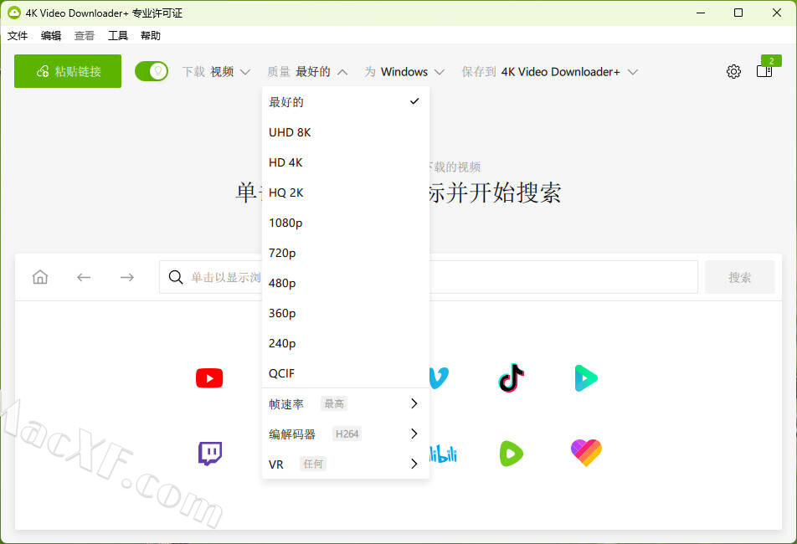Select 最好的 quality option
Image resolution: width=797 pixels, height=544 pixels.
pos(346,102)
